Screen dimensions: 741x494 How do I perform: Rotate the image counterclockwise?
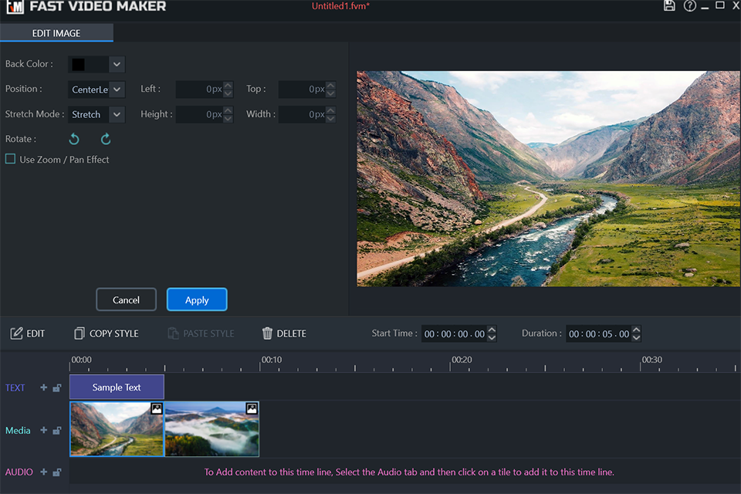pos(73,139)
